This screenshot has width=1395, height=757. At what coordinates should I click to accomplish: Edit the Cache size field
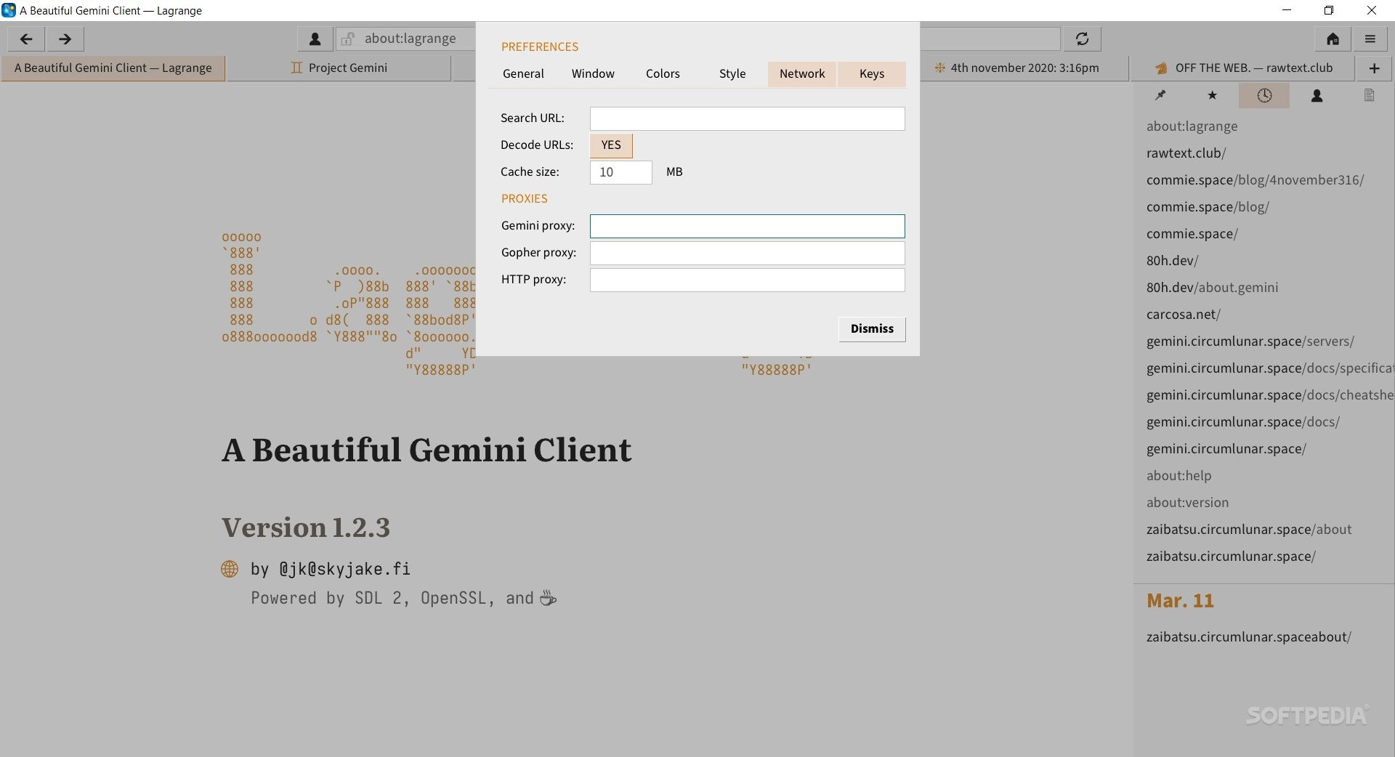(x=620, y=172)
